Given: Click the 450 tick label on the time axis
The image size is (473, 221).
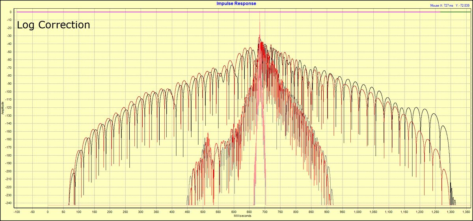Looking at the screenshot, I should 187,212.
